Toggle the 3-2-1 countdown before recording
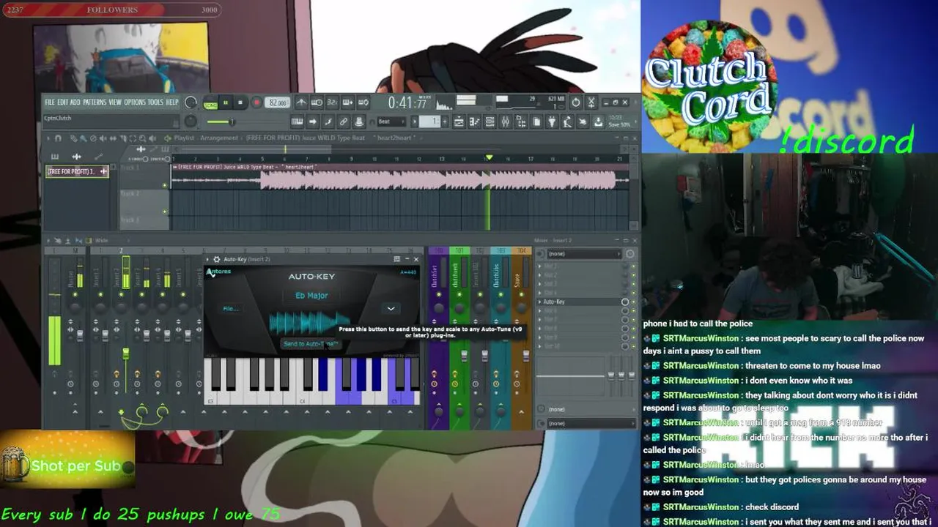Image resolution: width=938 pixels, height=527 pixels. coord(332,102)
